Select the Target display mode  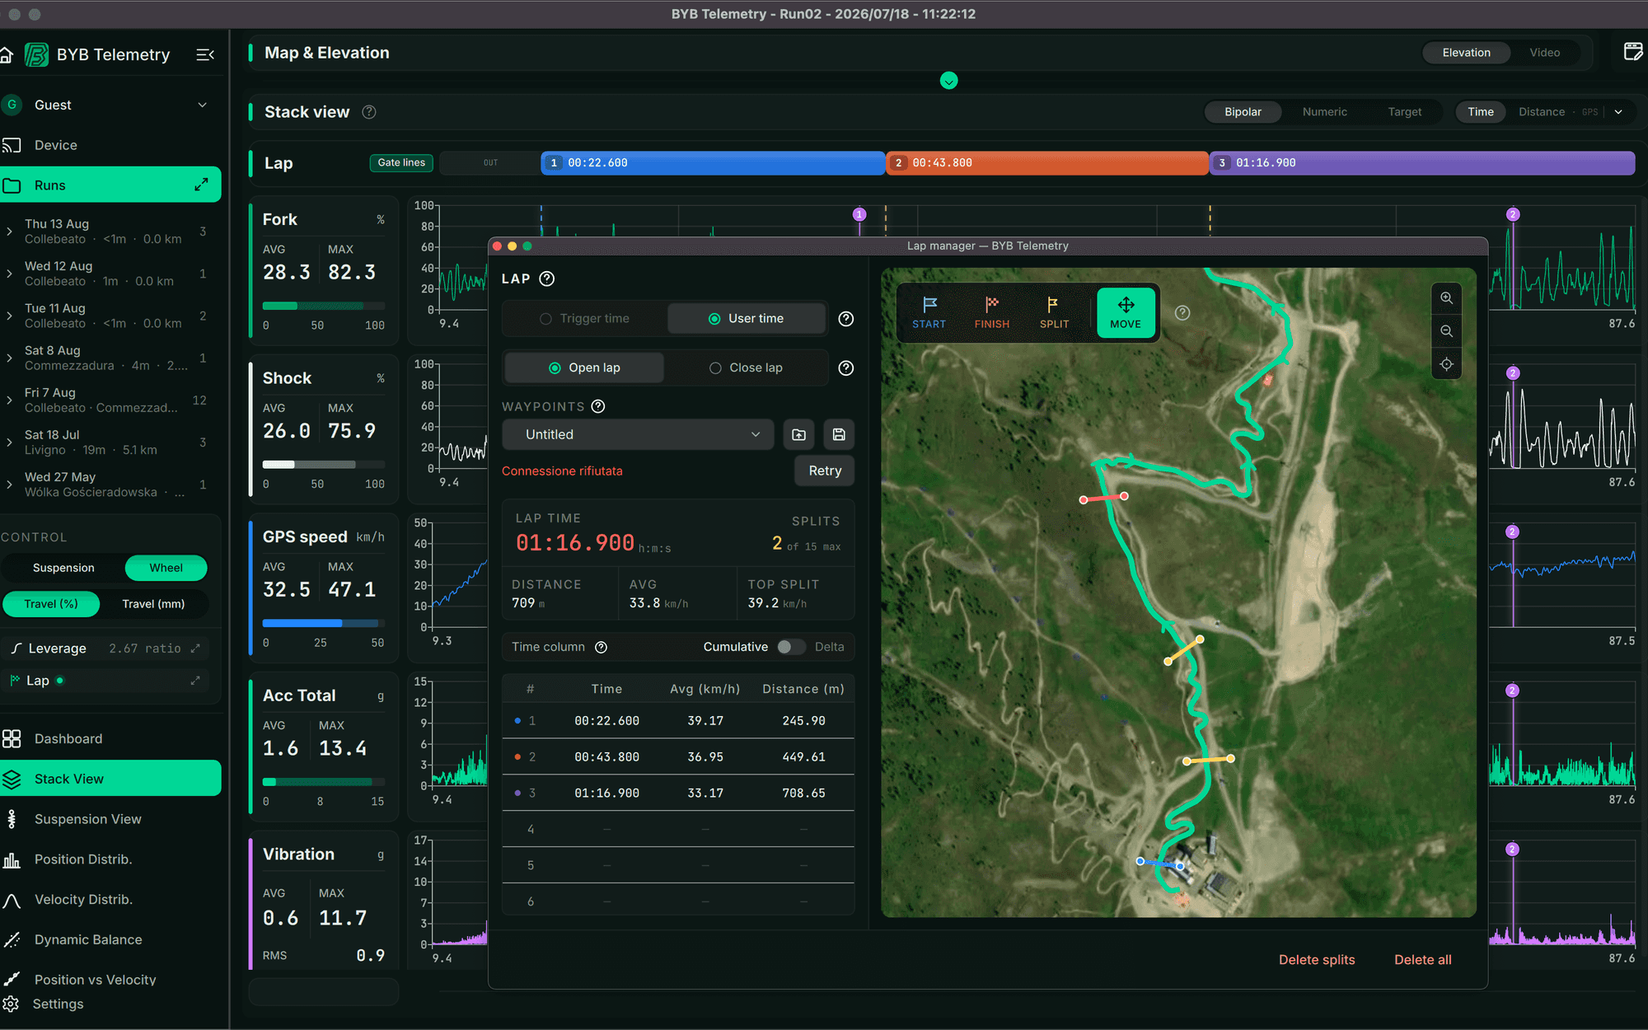1404,112
